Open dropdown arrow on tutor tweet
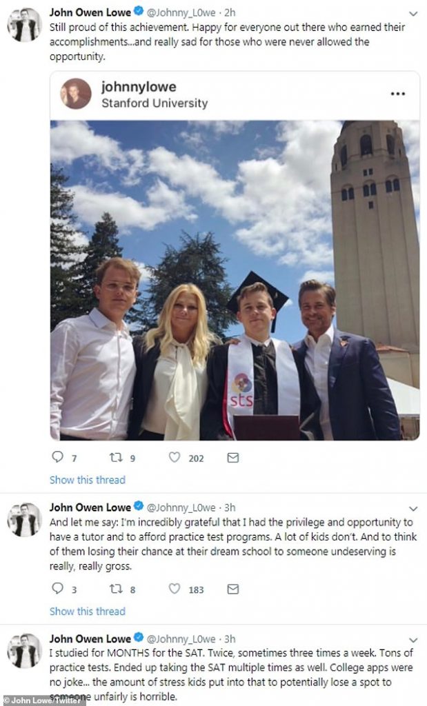This screenshot has height=706, width=427. coord(413,510)
